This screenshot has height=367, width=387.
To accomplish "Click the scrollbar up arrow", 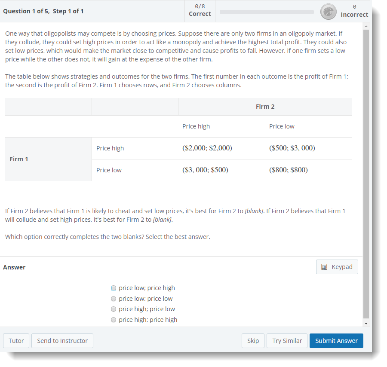I will (366, 26).
